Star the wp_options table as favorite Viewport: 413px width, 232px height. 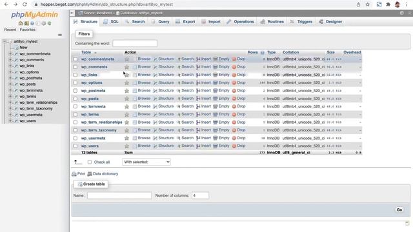pos(126,83)
